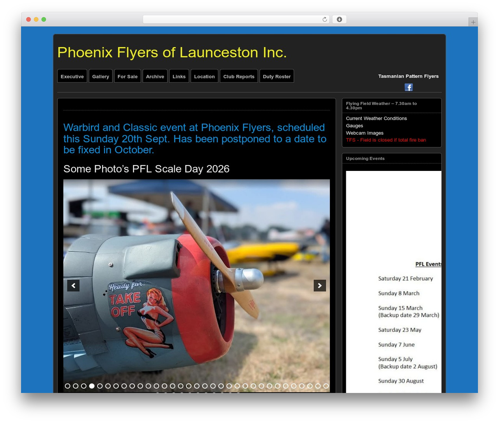The width and height of the screenshot is (499, 423).
Task: Open the Archive menu item
Action: tap(155, 76)
